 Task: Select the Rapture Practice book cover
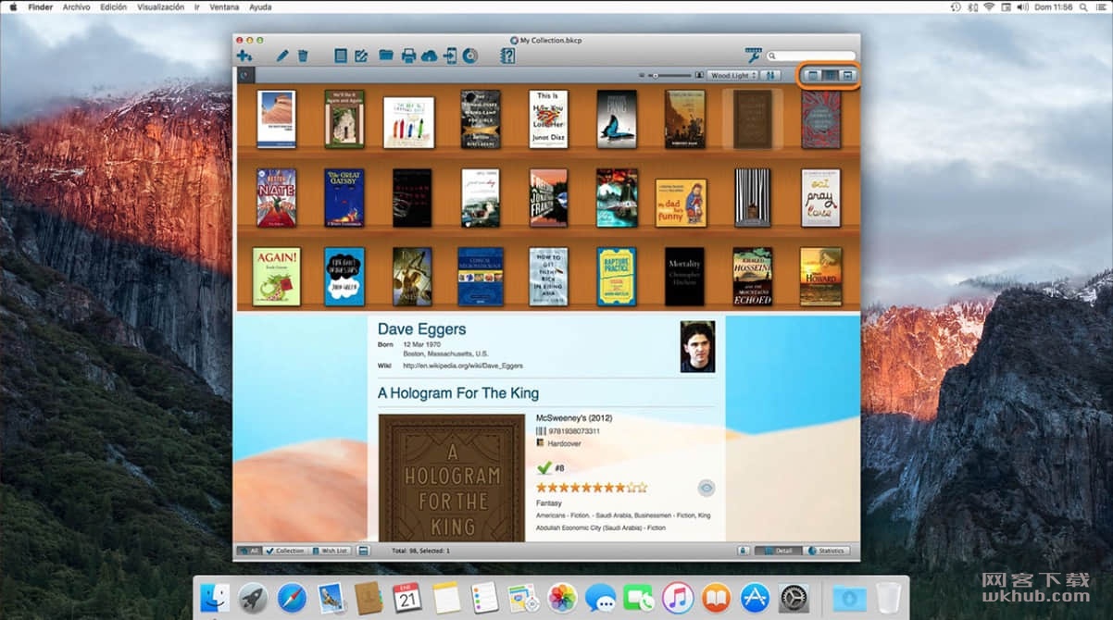pos(617,277)
